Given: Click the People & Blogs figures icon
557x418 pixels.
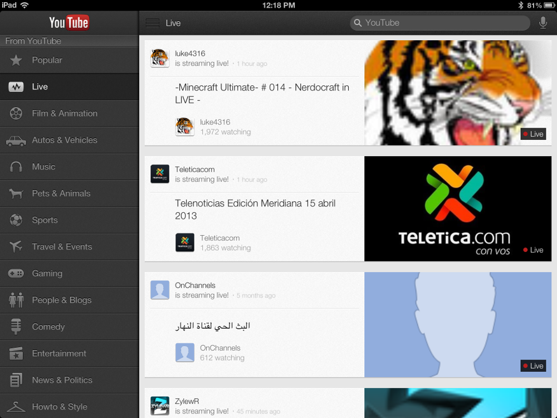Looking at the screenshot, I should tap(16, 300).
